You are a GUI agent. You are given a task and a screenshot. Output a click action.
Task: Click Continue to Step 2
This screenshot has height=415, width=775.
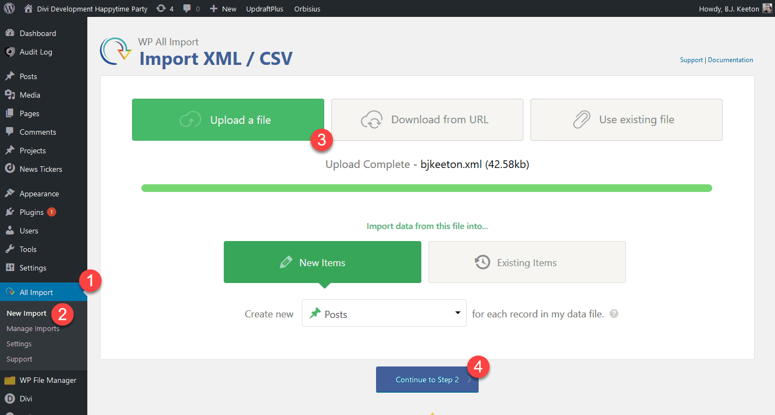[x=427, y=379]
